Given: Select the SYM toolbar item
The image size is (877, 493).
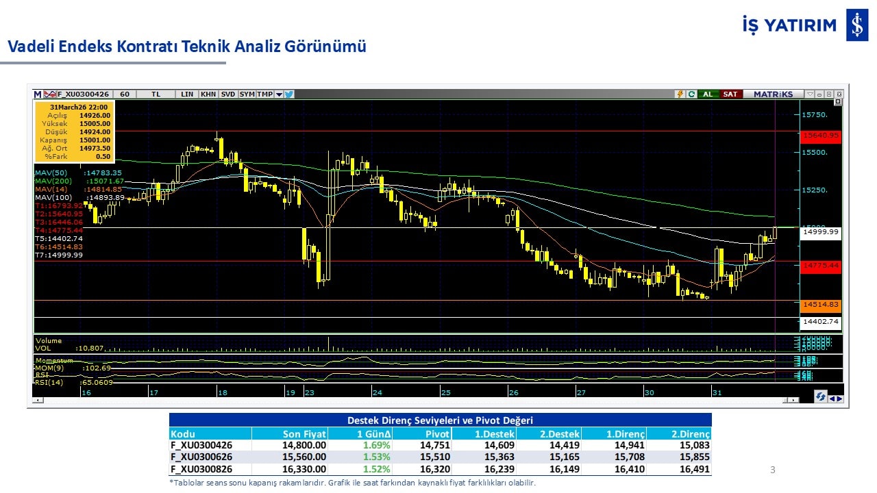Looking at the screenshot, I should 247,94.
